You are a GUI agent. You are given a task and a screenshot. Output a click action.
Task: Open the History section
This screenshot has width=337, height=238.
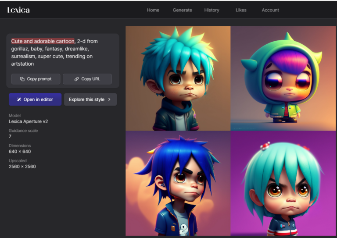[212, 10]
